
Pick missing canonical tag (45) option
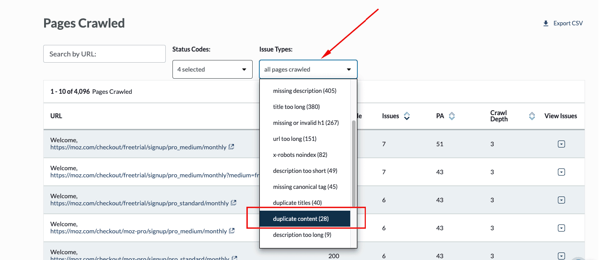point(305,187)
